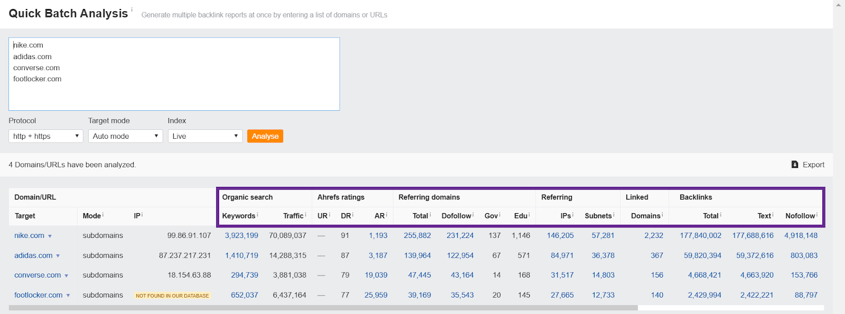
Task: Open adidas.com keywords value 1,410,719
Action: point(241,255)
